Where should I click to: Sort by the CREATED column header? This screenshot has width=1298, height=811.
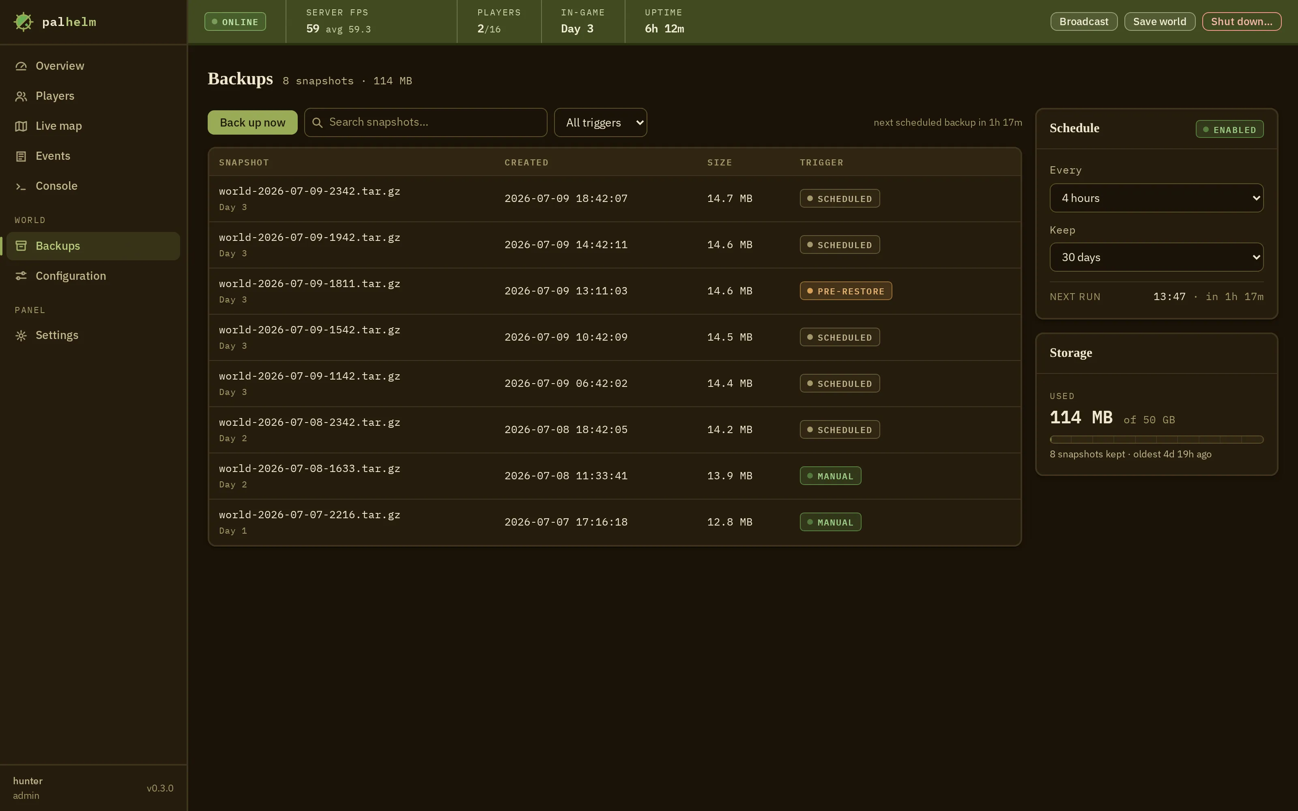tap(526, 163)
